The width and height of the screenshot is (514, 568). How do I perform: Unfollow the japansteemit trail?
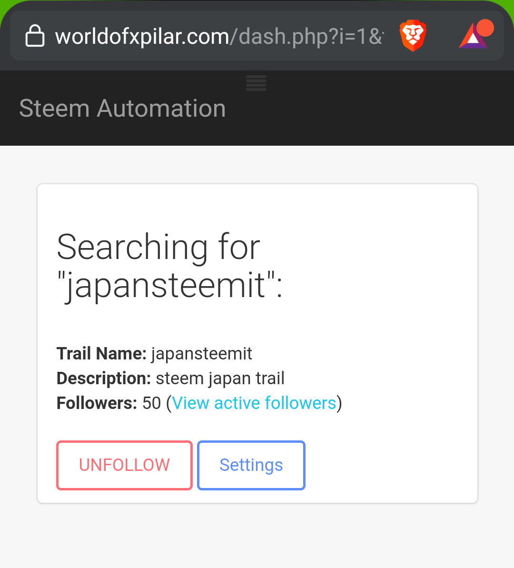coord(124,465)
